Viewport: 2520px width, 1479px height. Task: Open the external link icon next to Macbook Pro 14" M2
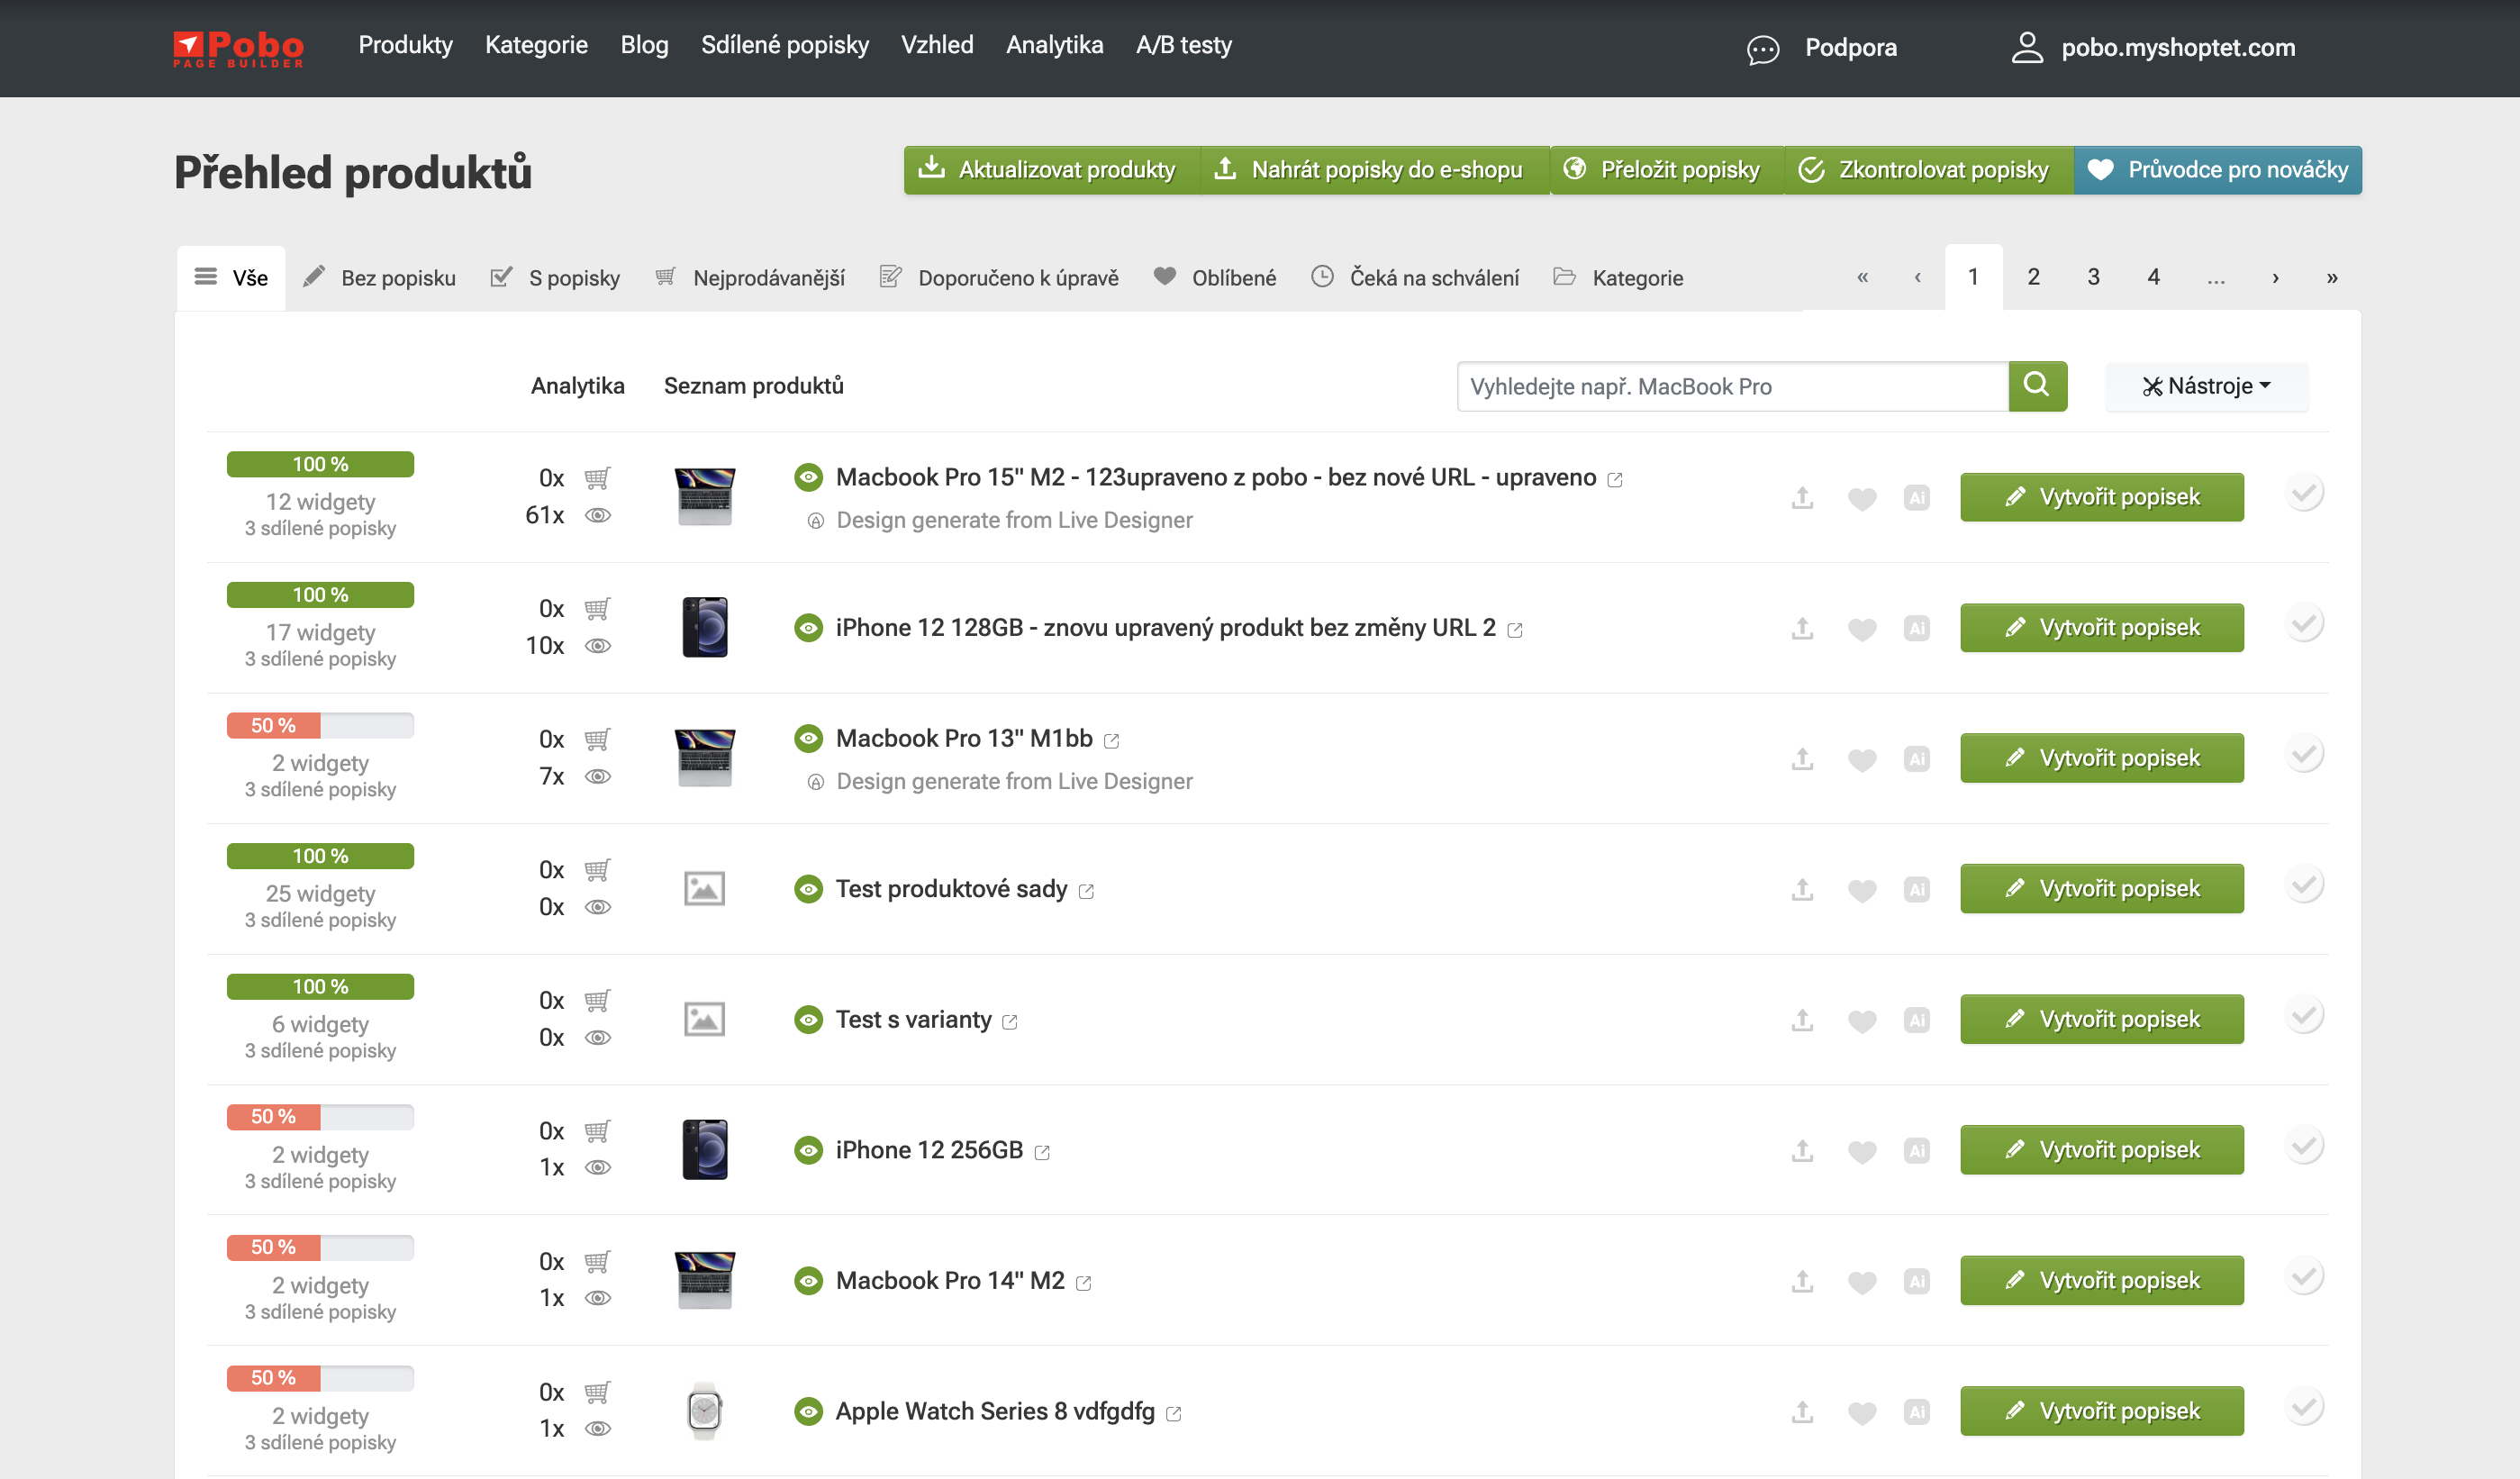pyautogui.click(x=1084, y=1283)
